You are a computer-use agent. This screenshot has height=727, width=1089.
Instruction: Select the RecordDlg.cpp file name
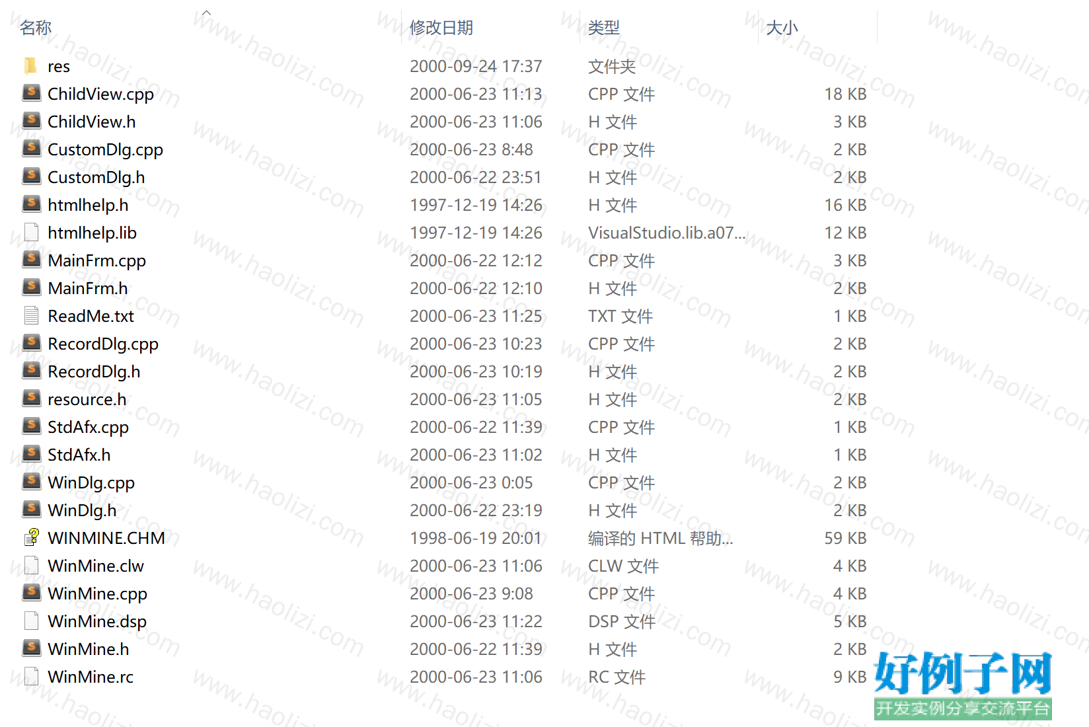pyautogui.click(x=103, y=344)
